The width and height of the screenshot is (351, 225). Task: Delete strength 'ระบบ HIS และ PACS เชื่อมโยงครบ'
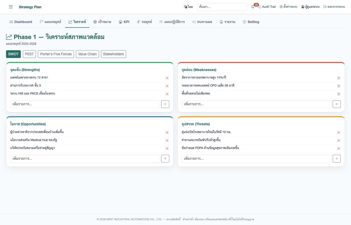coord(167,94)
